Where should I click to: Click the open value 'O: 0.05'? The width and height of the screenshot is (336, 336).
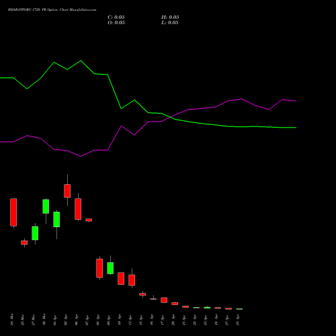(x=116, y=23)
